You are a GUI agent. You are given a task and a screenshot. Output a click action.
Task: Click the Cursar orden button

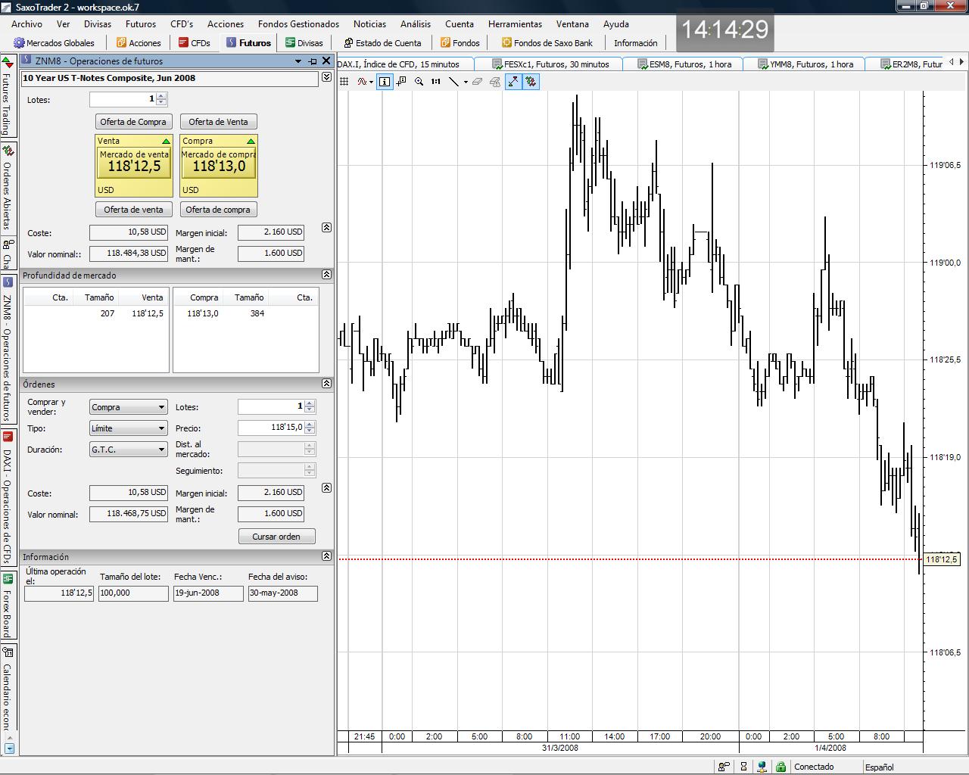click(276, 537)
